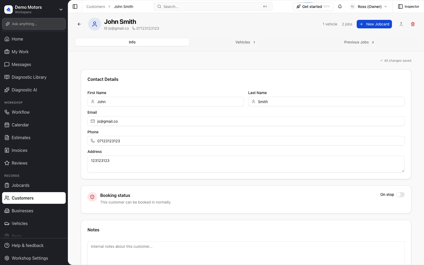Click the Phone input field
This screenshot has height=265, width=424.
pyautogui.click(x=246, y=141)
